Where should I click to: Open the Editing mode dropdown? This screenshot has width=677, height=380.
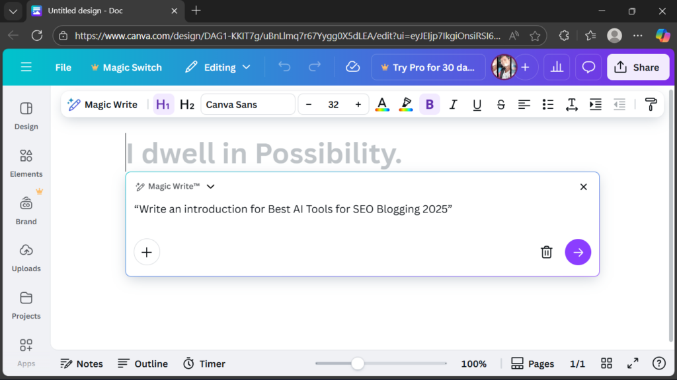(218, 67)
